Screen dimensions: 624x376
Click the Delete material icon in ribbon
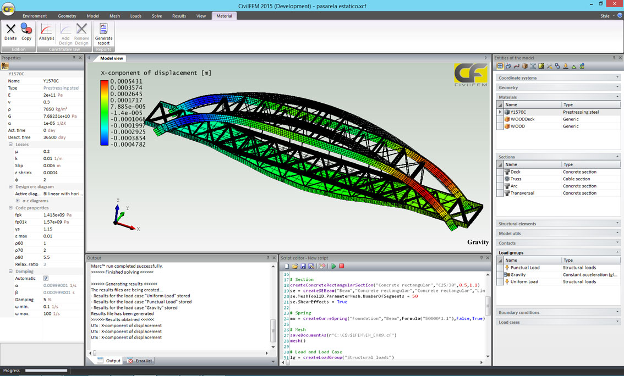pos(10,30)
